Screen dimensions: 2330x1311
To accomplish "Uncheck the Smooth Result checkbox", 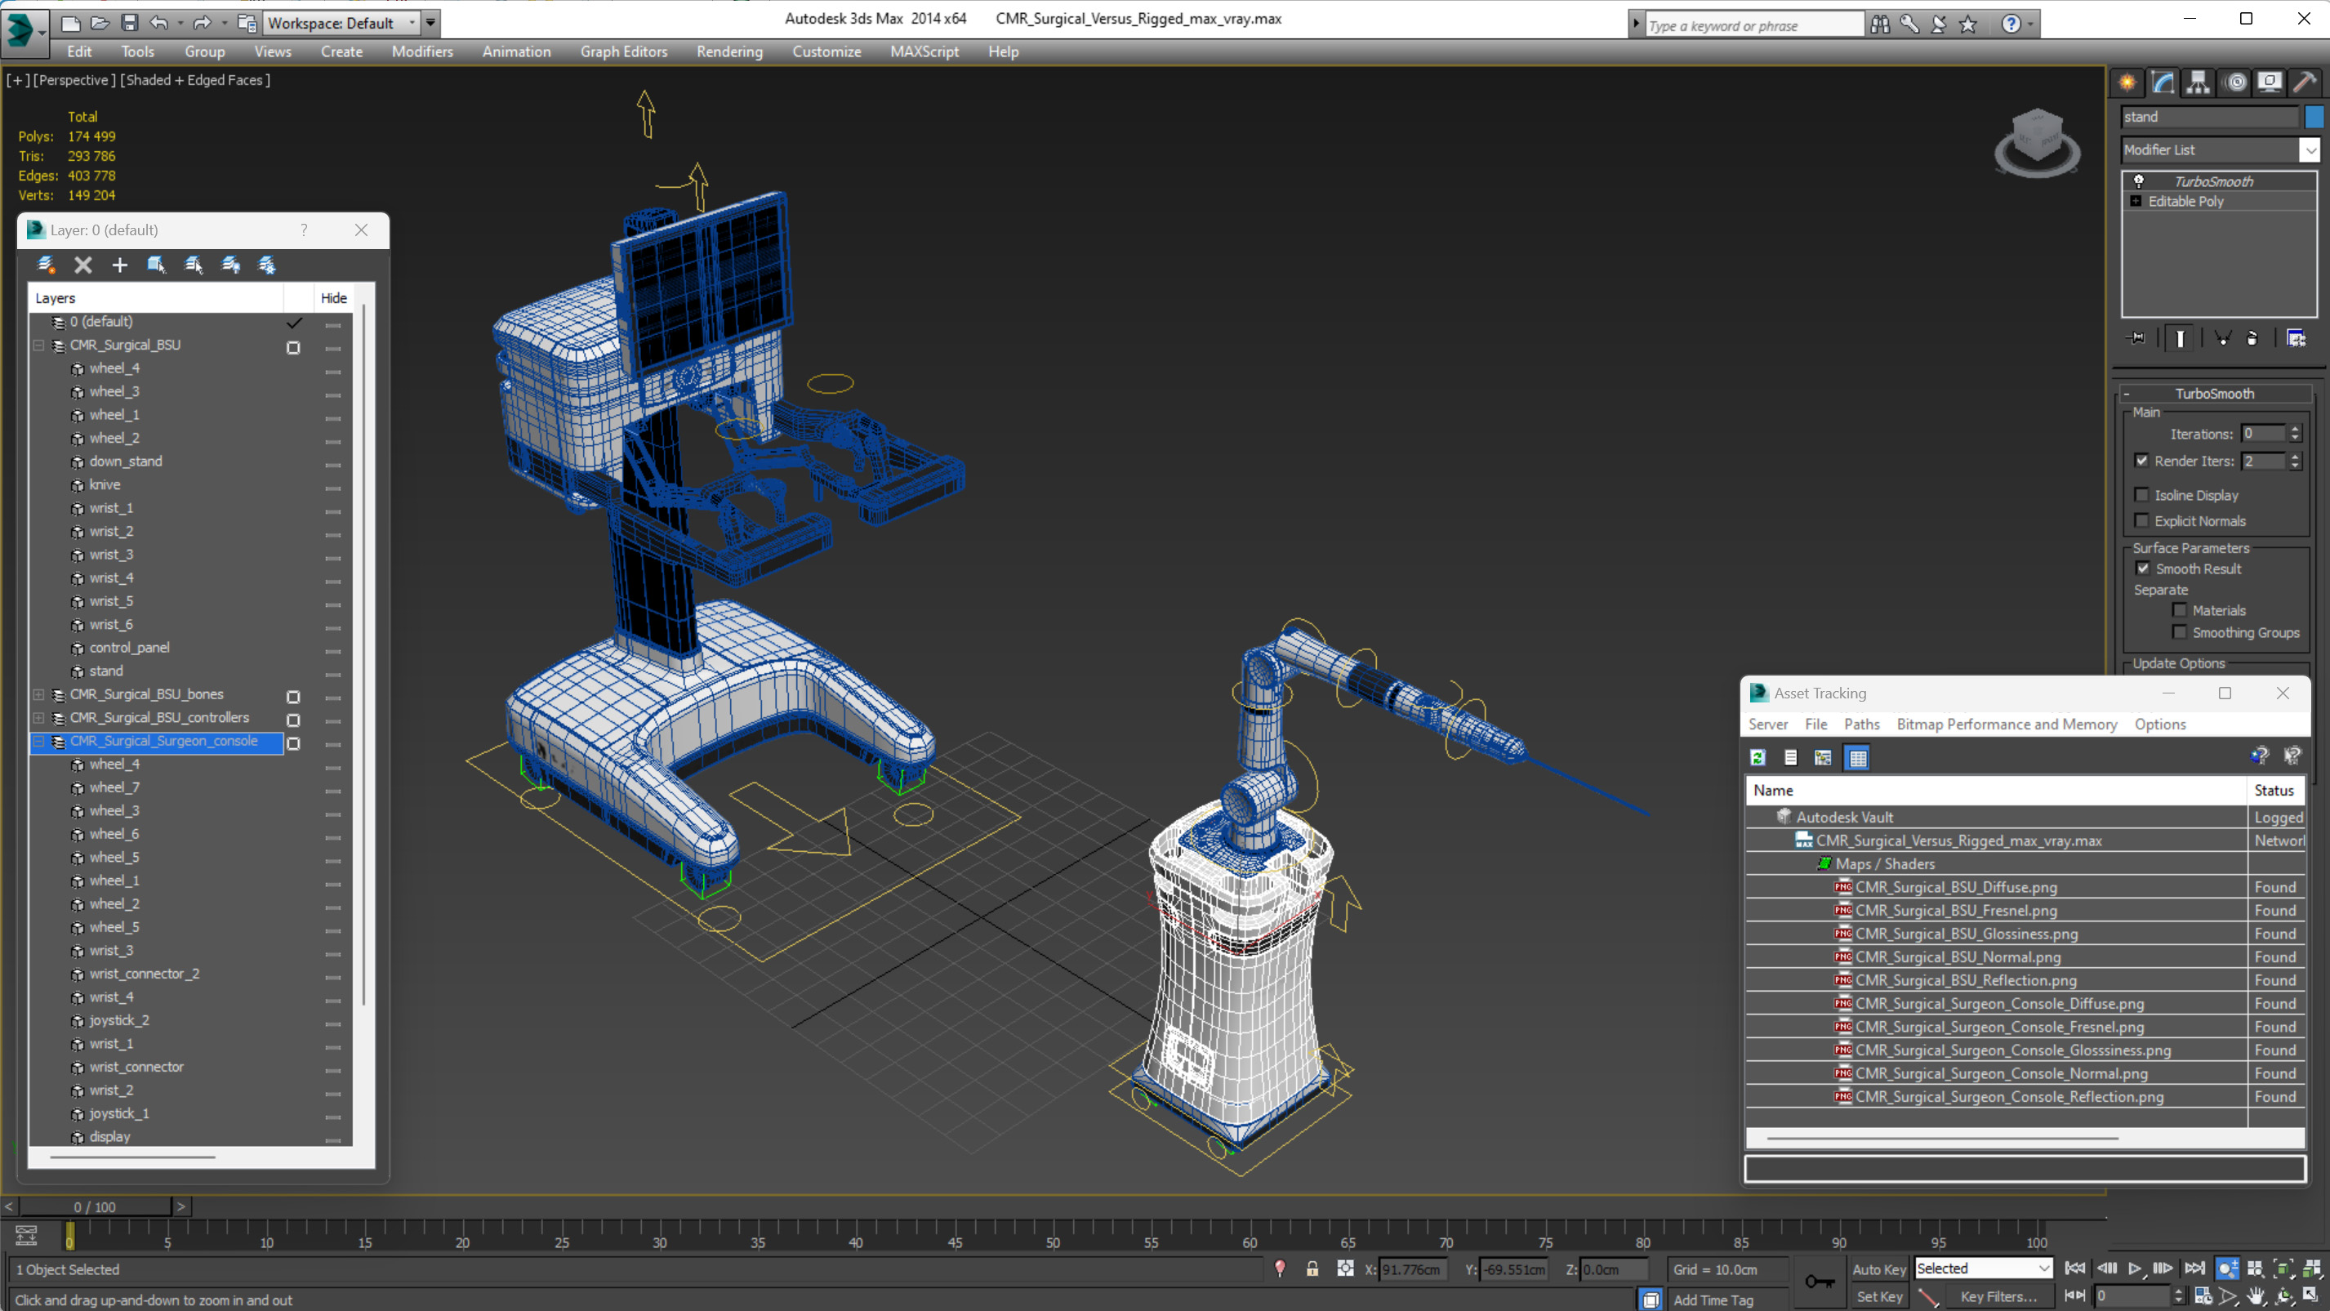I will tap(2142, 569).
